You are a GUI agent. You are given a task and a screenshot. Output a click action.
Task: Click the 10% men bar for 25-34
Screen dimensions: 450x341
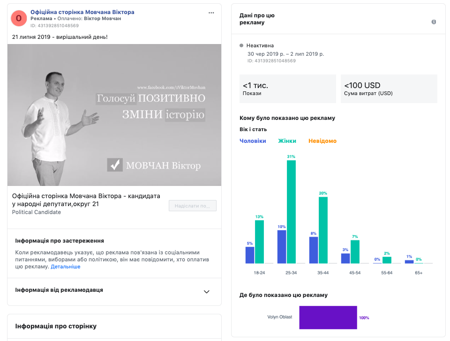point(282,246)
